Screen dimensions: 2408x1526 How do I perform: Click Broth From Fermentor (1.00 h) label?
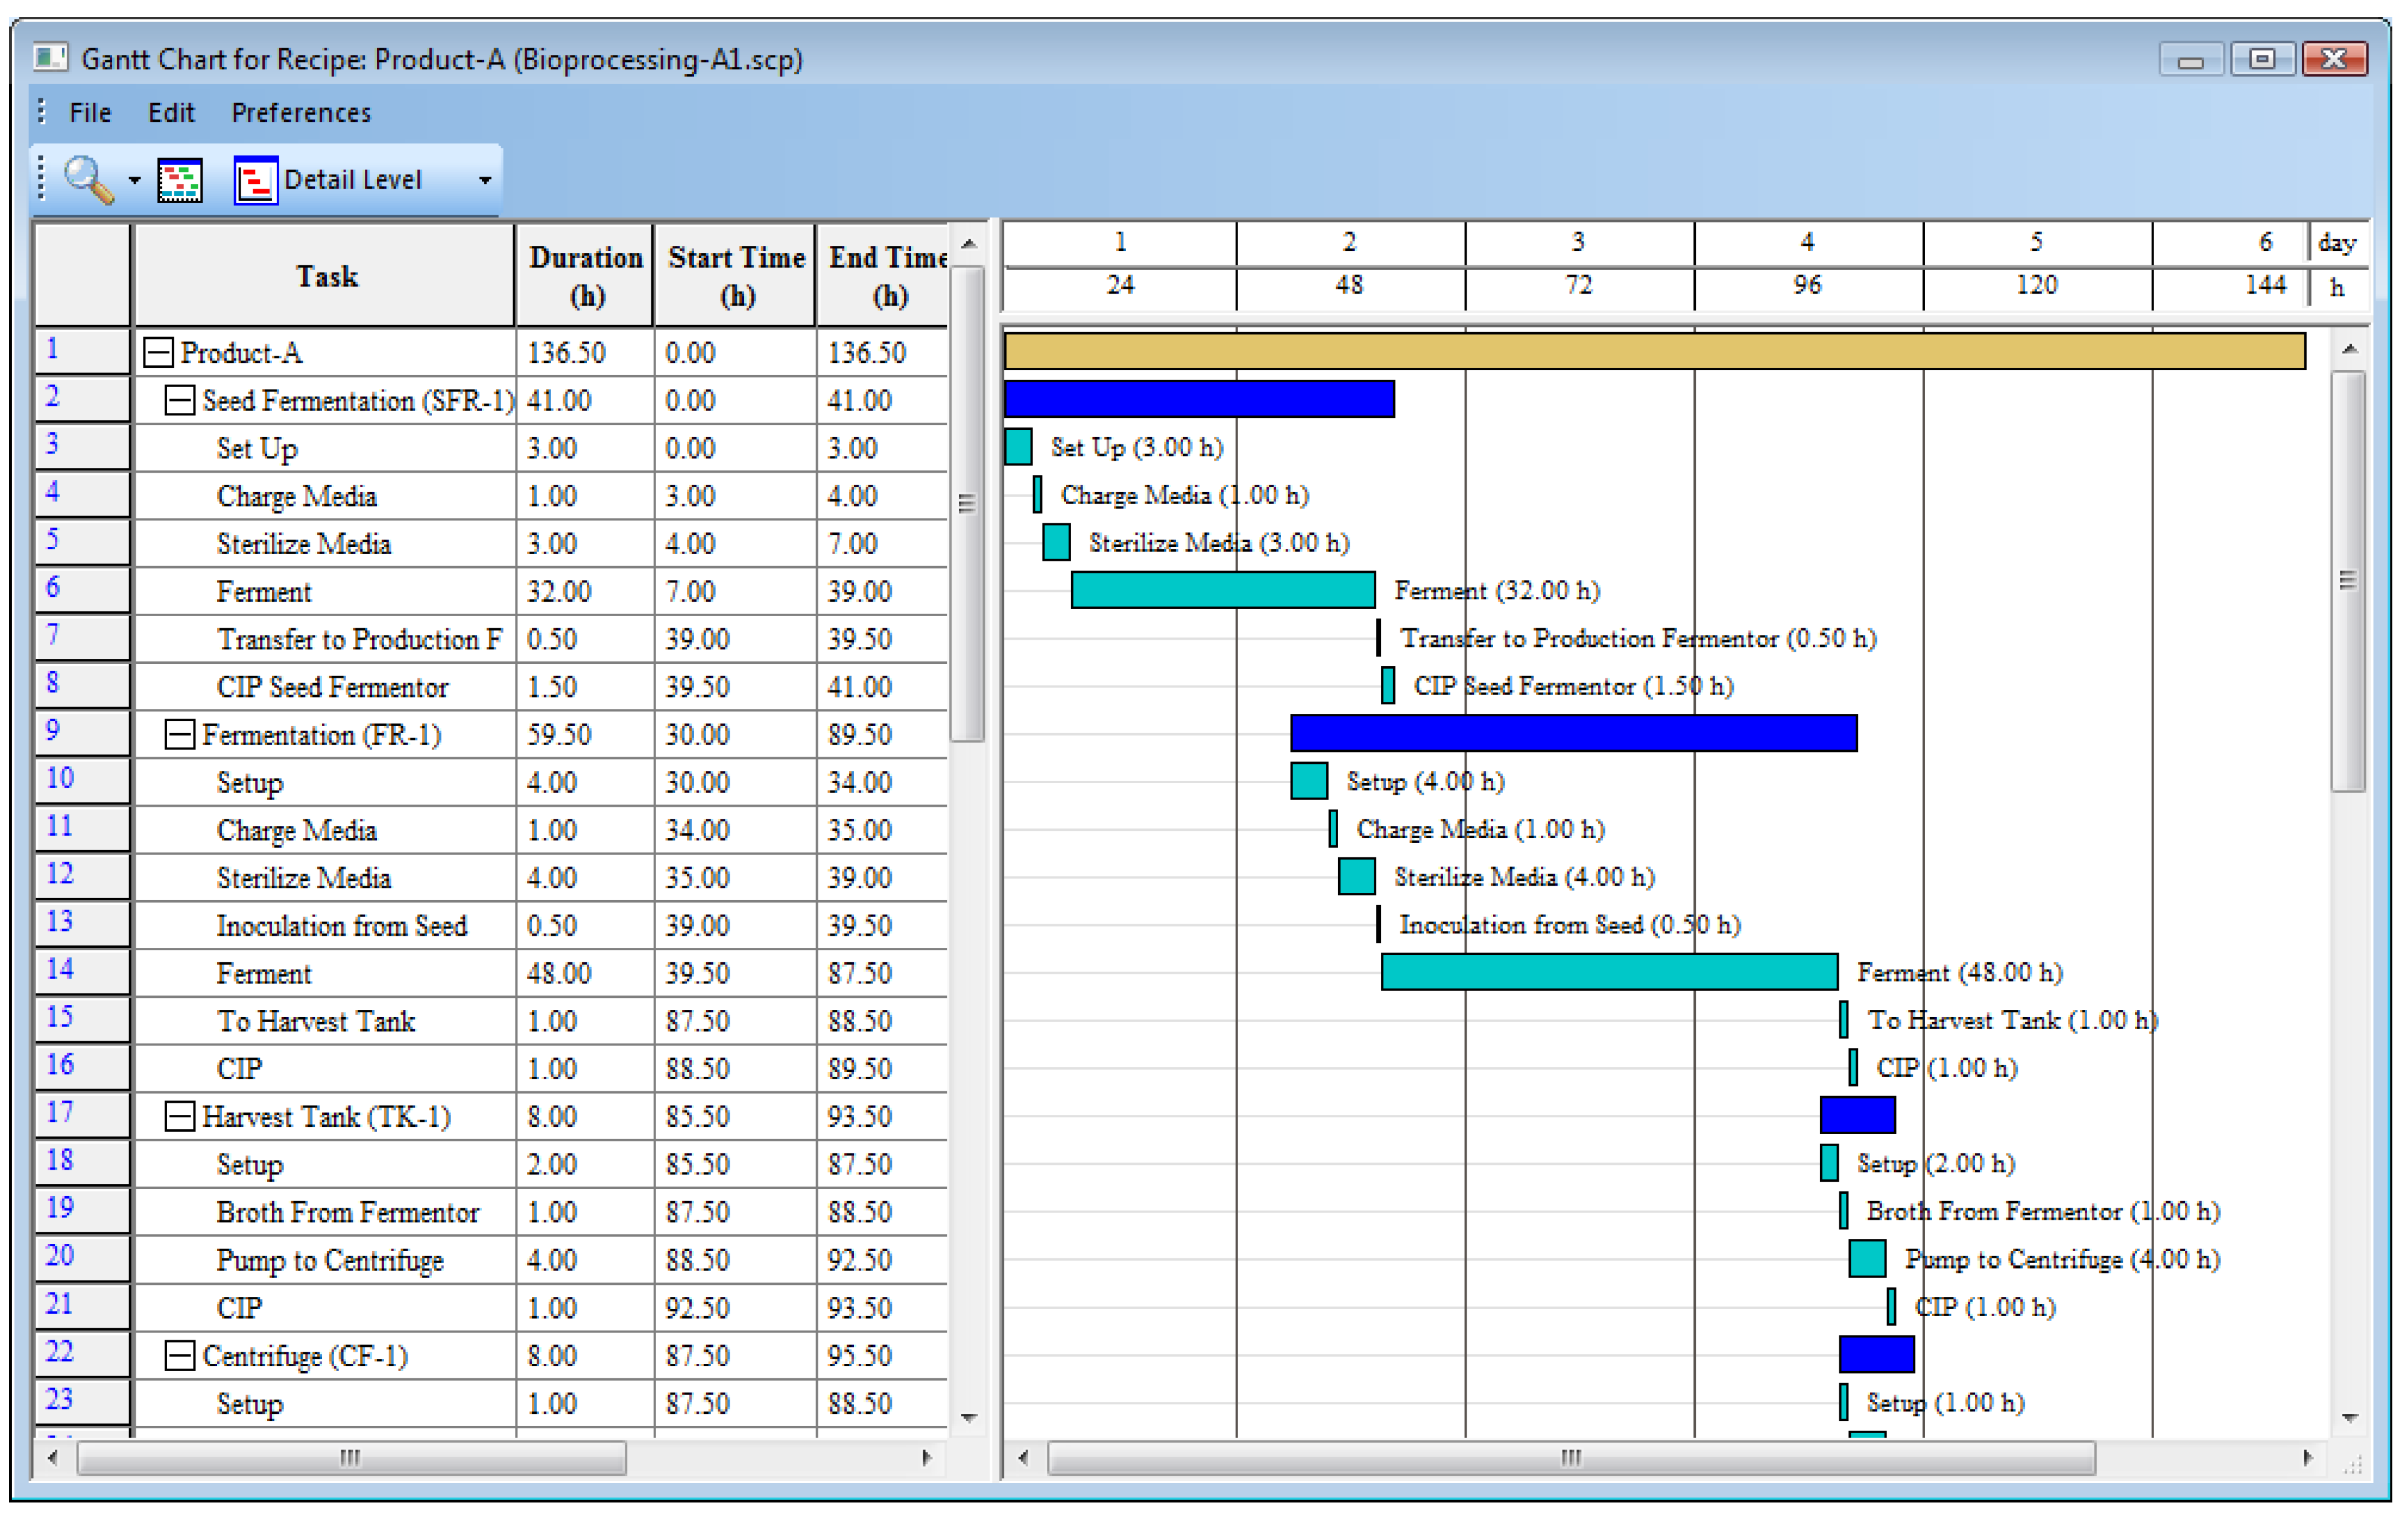pyautogui.click(x=2043, y=1212)
